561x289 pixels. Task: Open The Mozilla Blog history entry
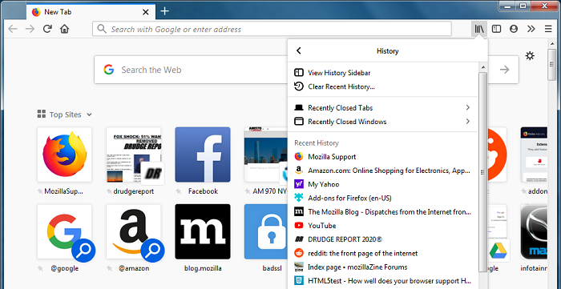(x=382, y=212)
